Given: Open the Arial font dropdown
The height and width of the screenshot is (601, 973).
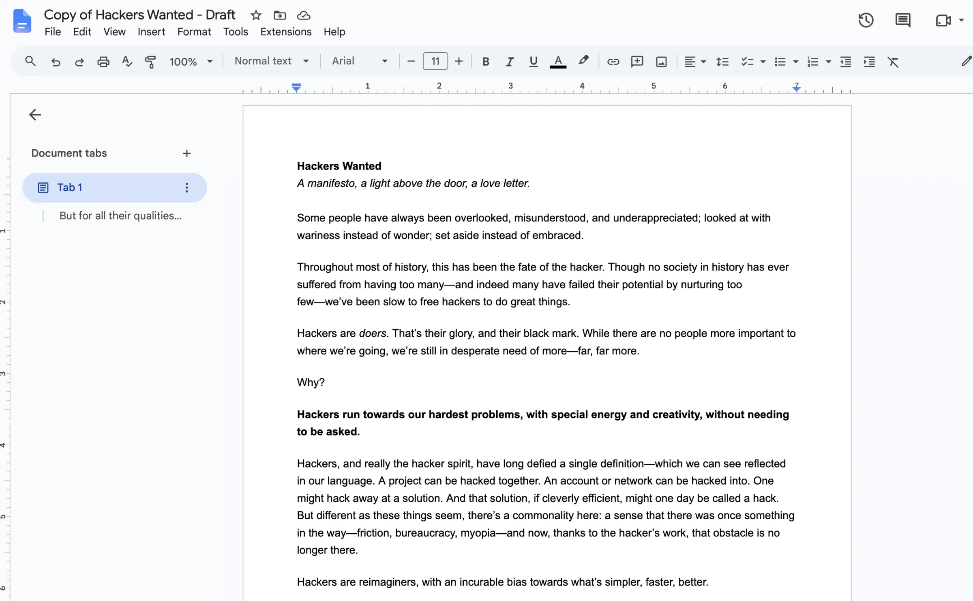Looking at the screenshot, I should (x=360, y=61).
